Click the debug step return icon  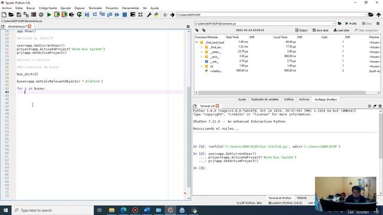(110, 15)
